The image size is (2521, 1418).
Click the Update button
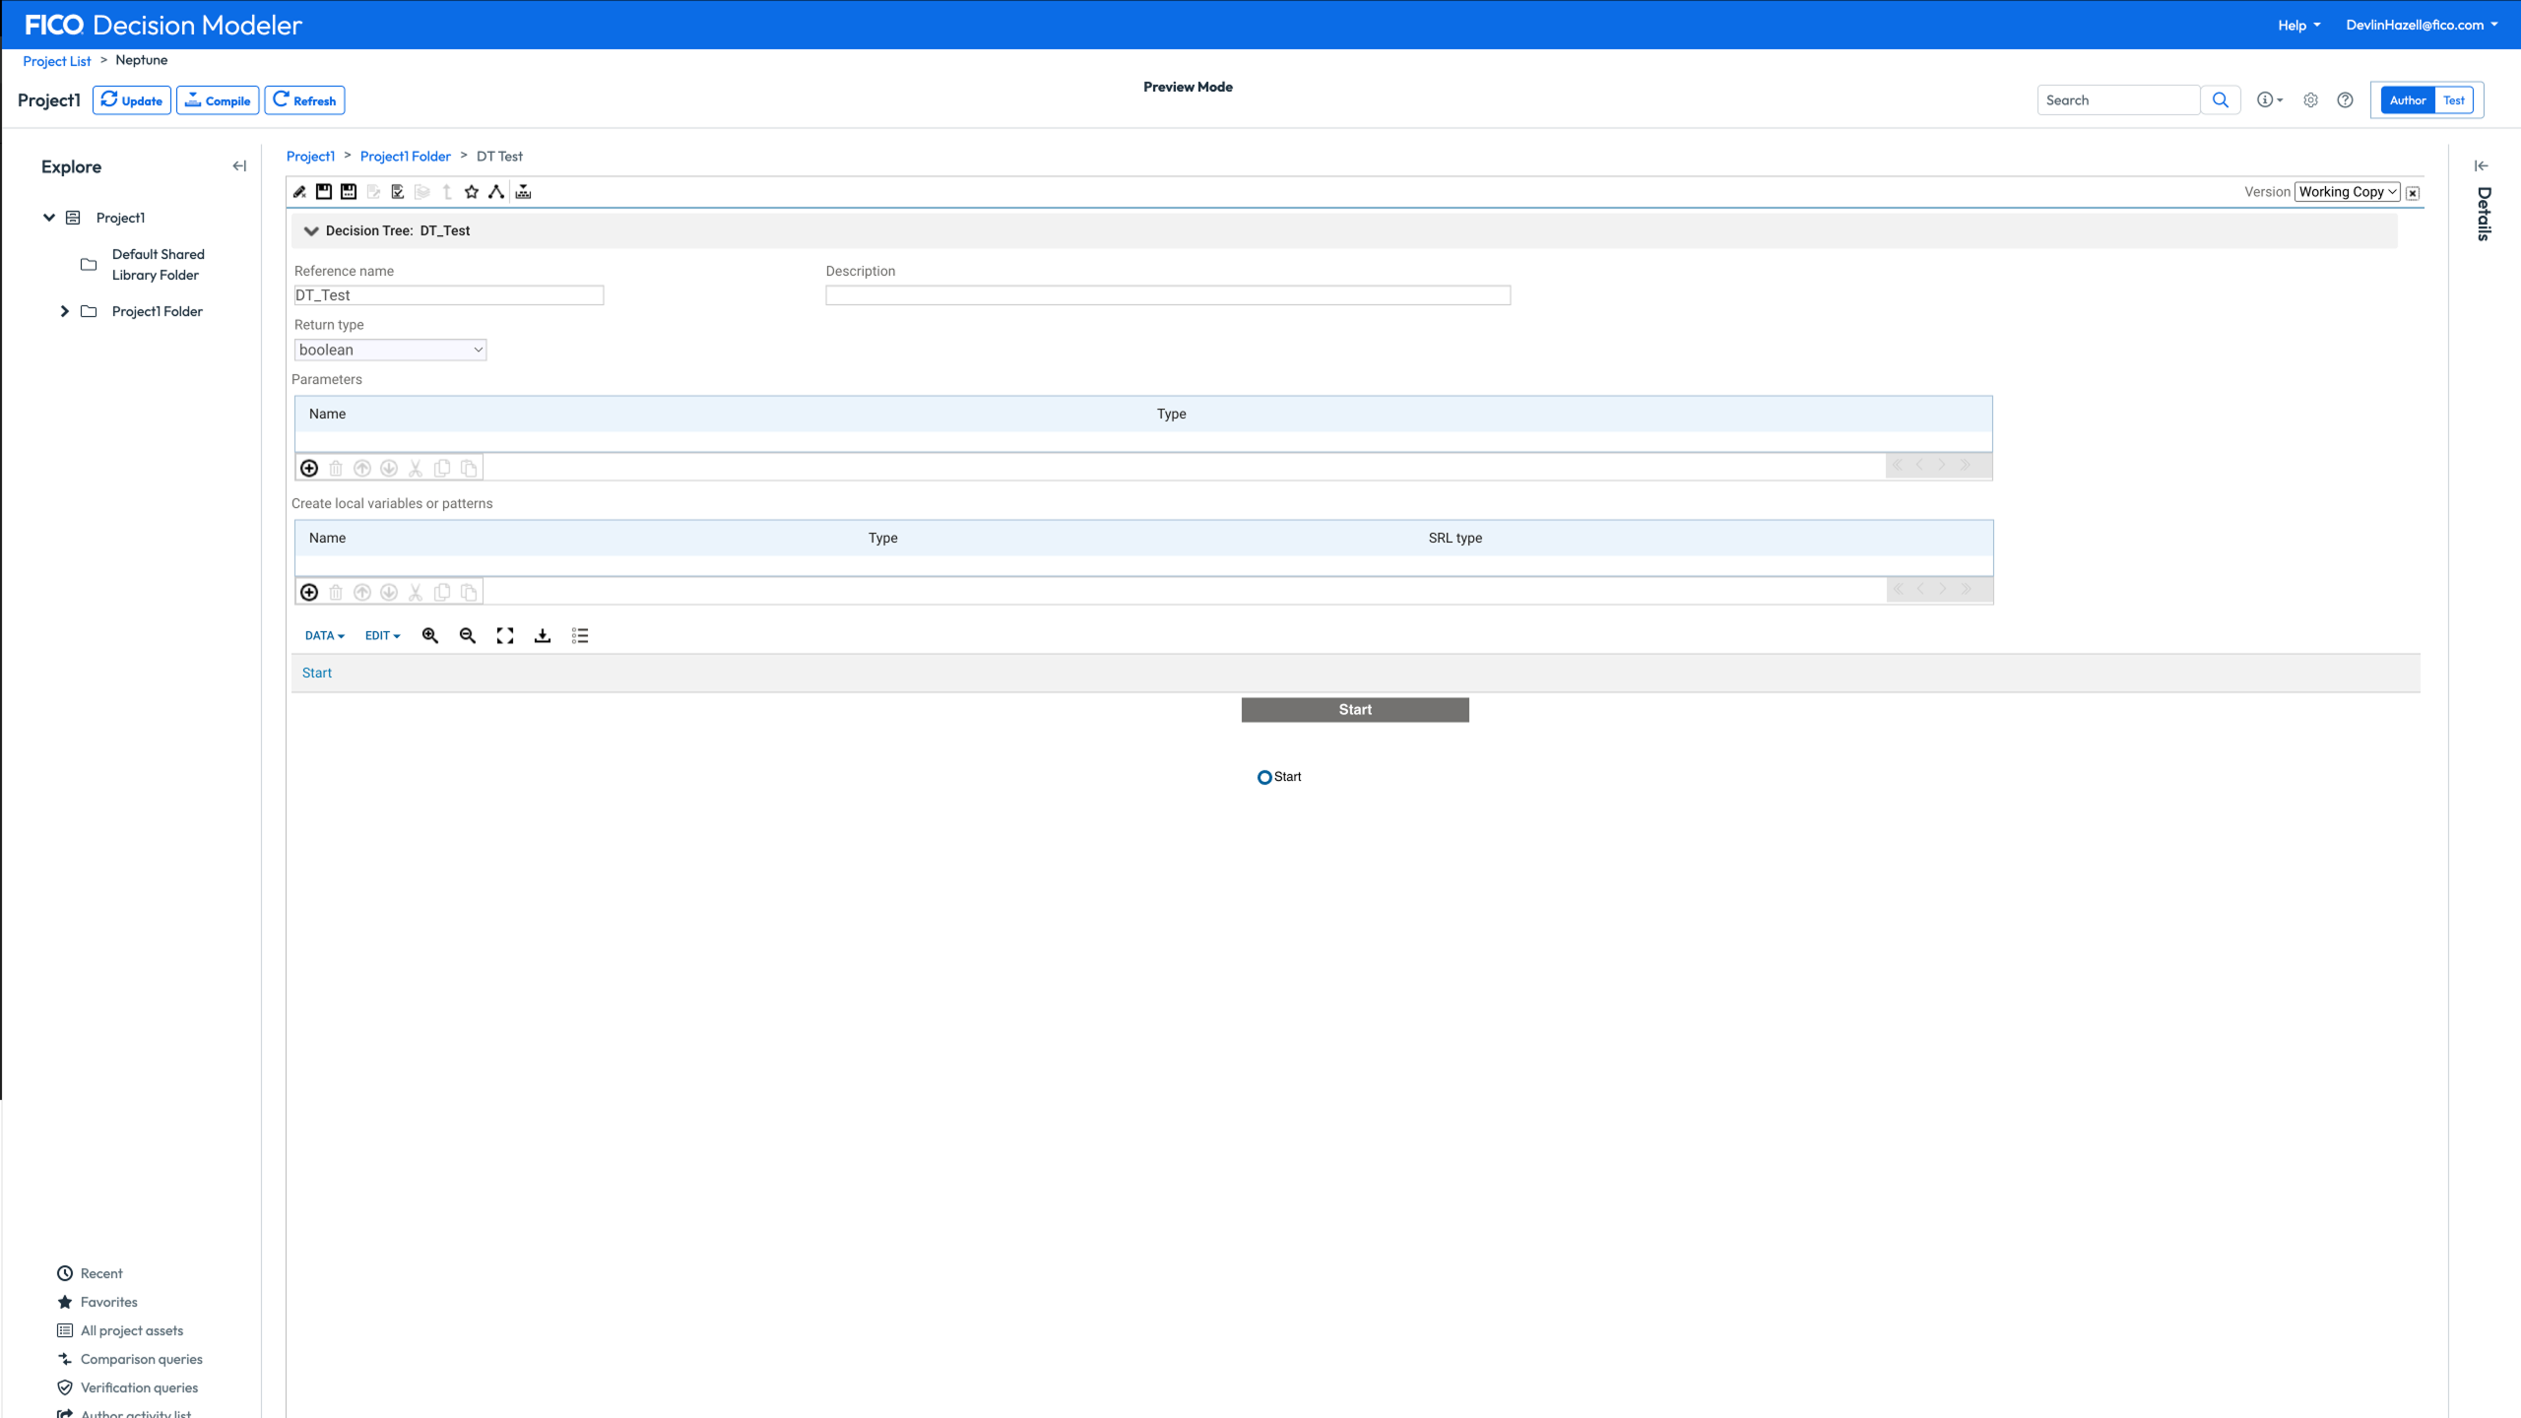[x=132, y=100]
